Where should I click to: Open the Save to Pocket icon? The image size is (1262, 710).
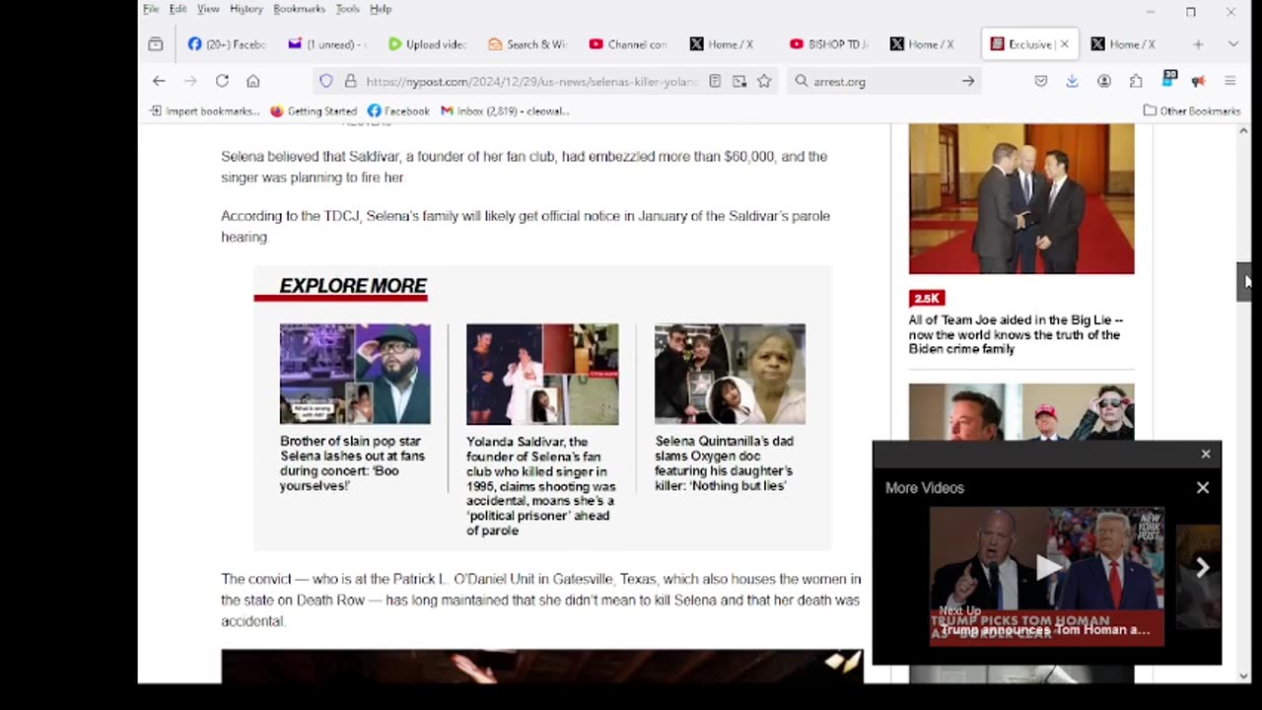[x=1040, y=81]
